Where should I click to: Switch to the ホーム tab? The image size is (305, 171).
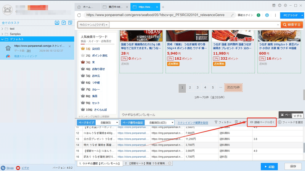pos(88,7)
